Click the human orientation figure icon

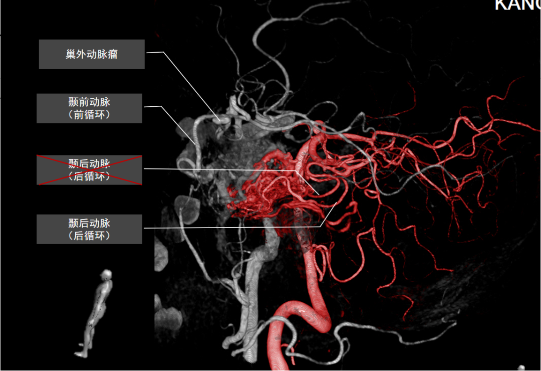point(98,313)
